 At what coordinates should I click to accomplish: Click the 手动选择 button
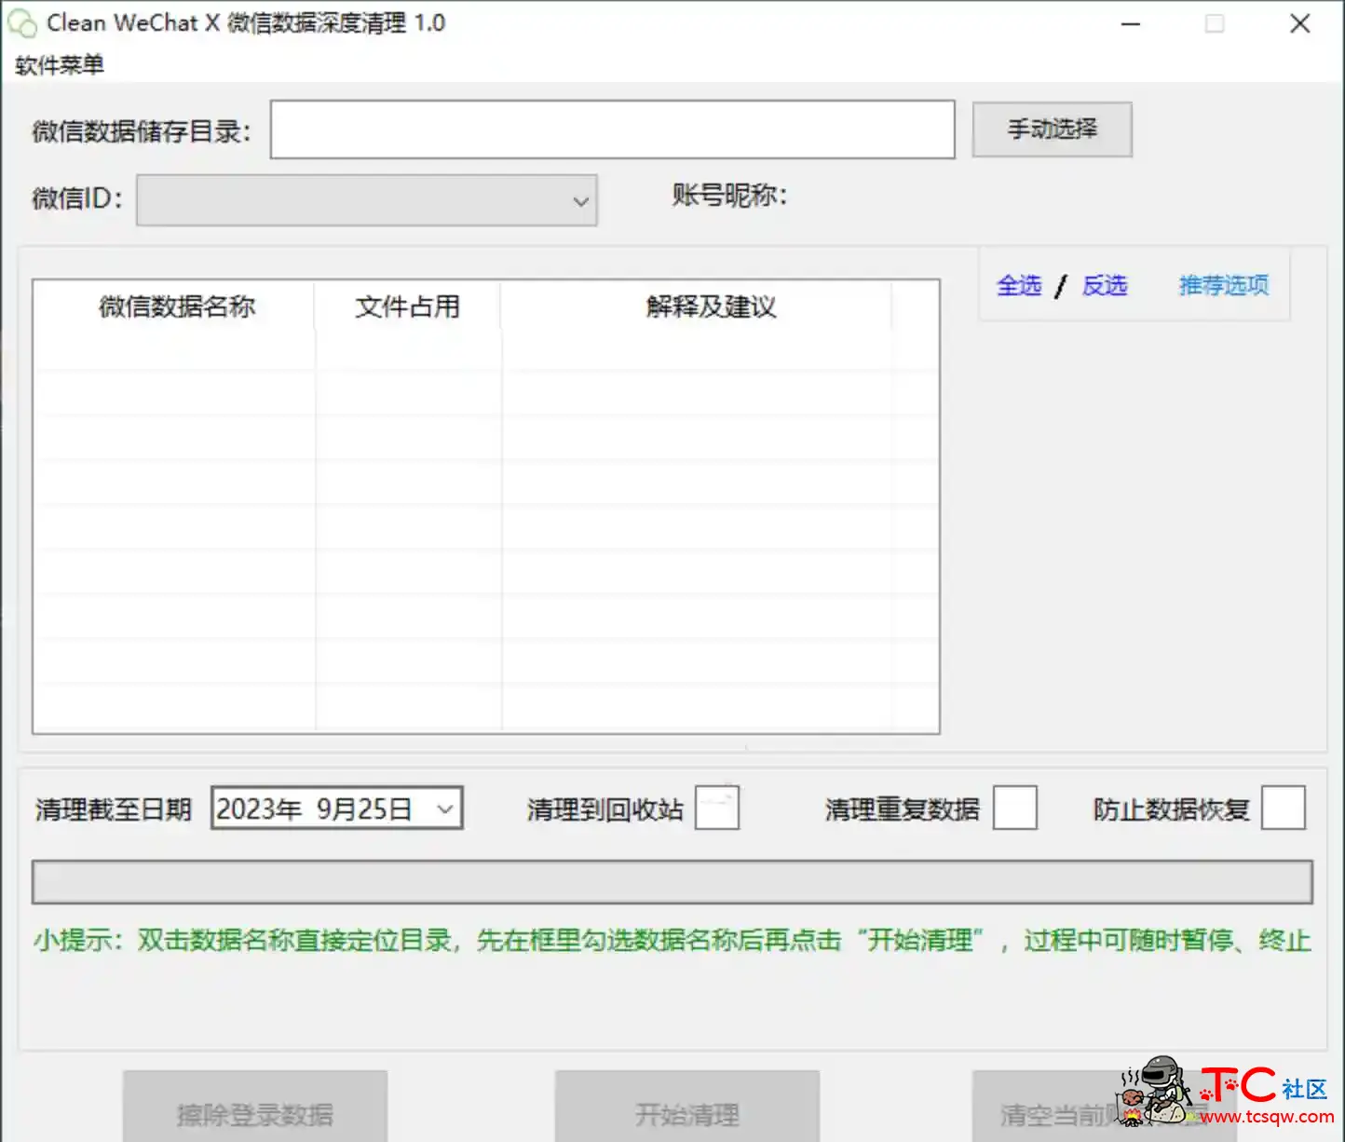(1052, 129)
